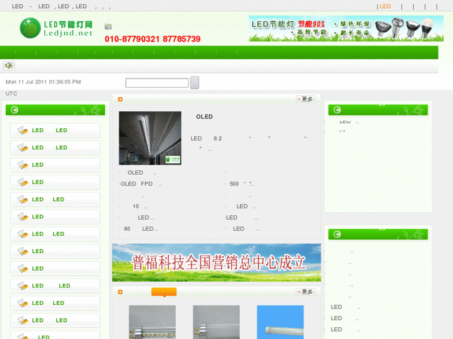The width and height of the screenshot is (453, 339).
Task: Click the orange arrow icon in the news section header
Action: coord(120,100)
